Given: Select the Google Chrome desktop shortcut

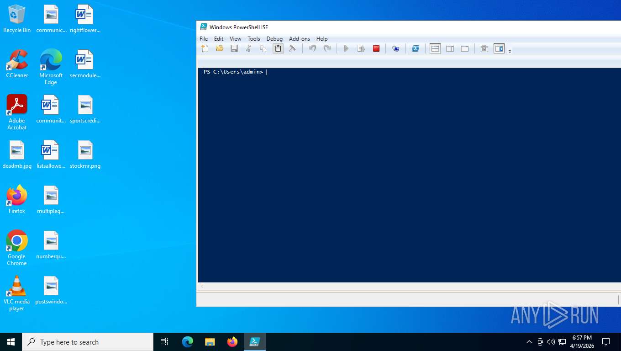Looking at the screenshot, I should 17,248.
